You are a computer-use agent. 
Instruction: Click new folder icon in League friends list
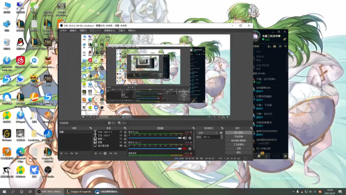pyautogui.click(x=275, y=46)
